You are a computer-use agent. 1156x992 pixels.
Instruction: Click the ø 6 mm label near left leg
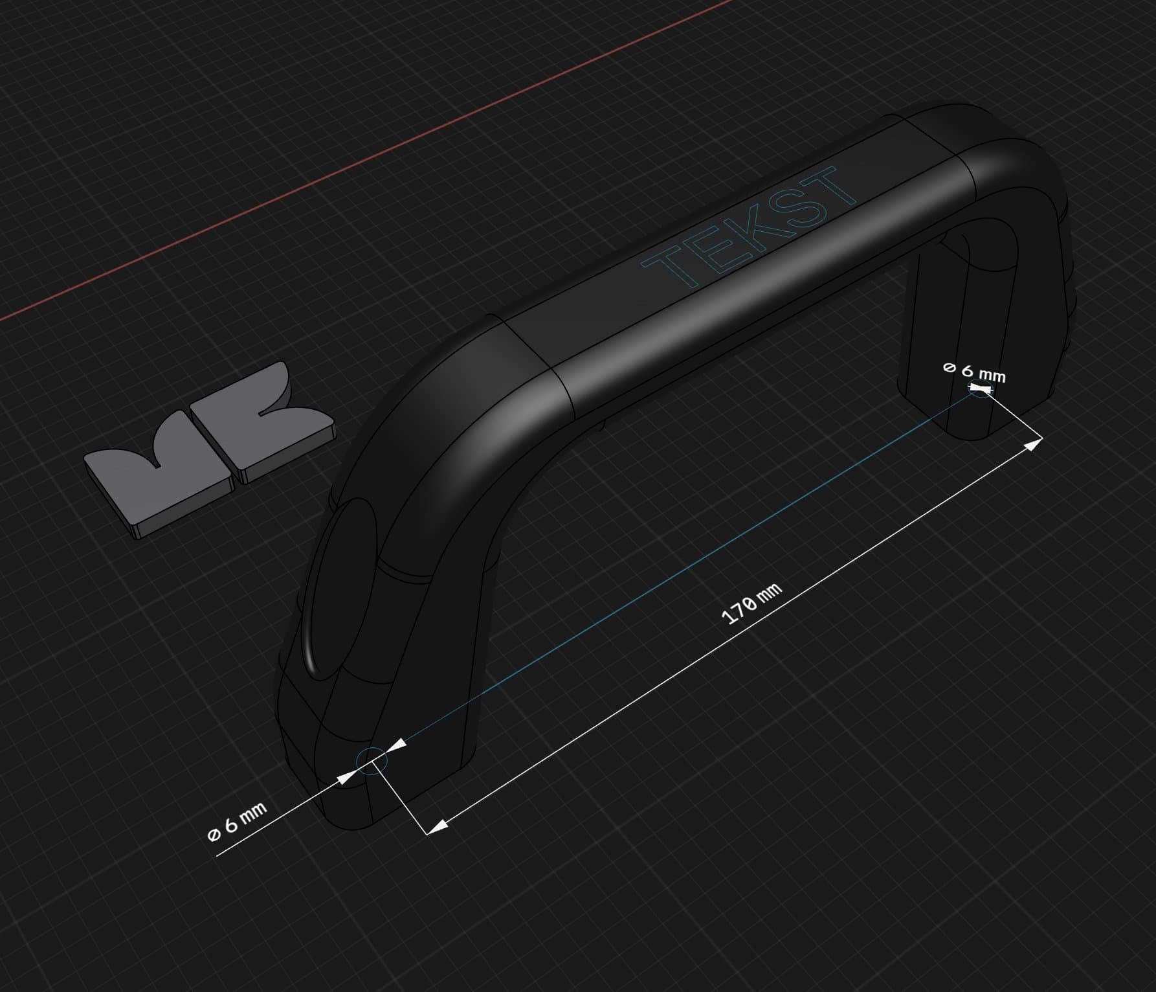pos(237,823)
